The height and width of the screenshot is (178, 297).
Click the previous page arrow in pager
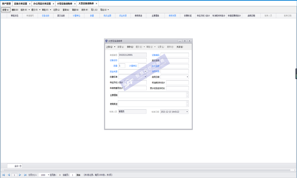pyautogui.click(x=9, y=175)
